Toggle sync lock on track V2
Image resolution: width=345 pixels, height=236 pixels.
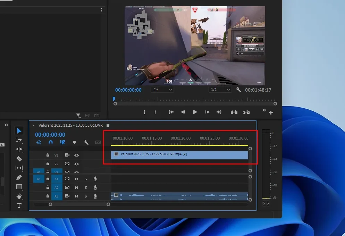pos(67,164)
